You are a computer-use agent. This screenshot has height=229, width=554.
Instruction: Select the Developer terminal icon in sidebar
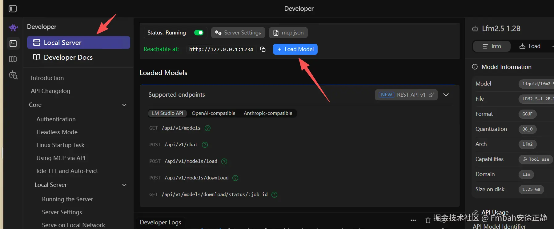pos(13,43)
